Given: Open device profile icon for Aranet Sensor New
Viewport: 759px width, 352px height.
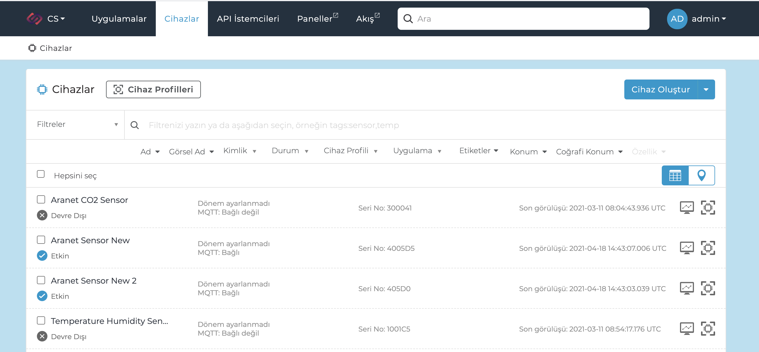Looking at the screenshot, I should (707, 248).
